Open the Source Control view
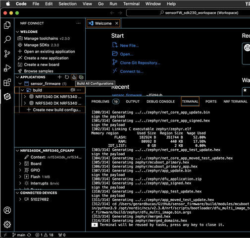 pyautogui.click(x=7, y=54)
